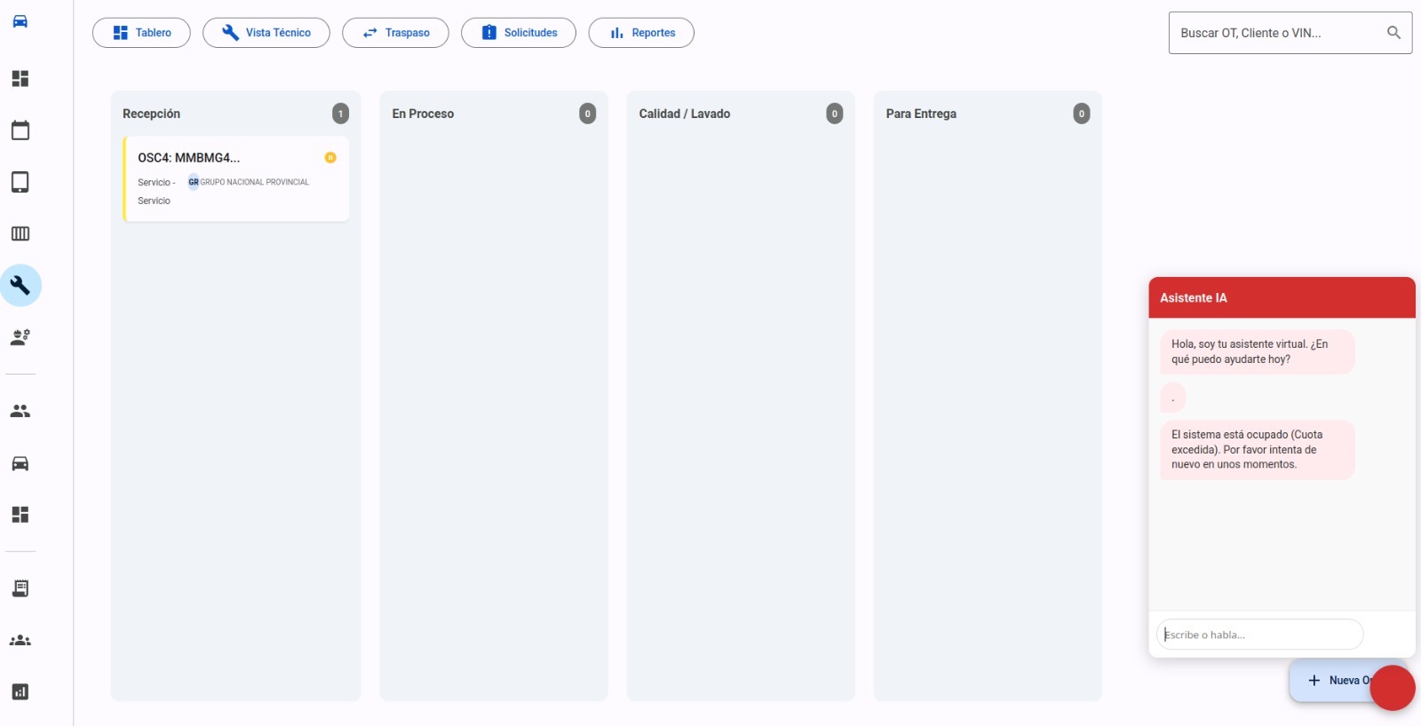The height and width of the screenshot is (726, 1421).
Task: Click the 'Escribe o habla...' chat input
Action: 1259,635
